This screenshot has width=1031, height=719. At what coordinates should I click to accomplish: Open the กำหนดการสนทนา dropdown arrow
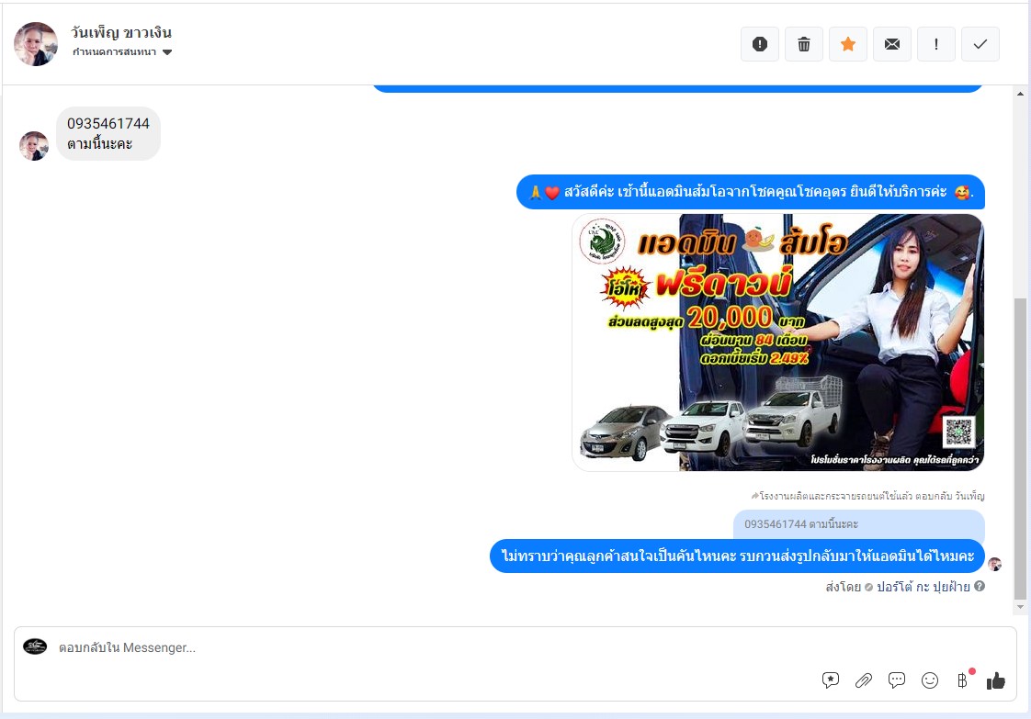[x=167, y=52]
